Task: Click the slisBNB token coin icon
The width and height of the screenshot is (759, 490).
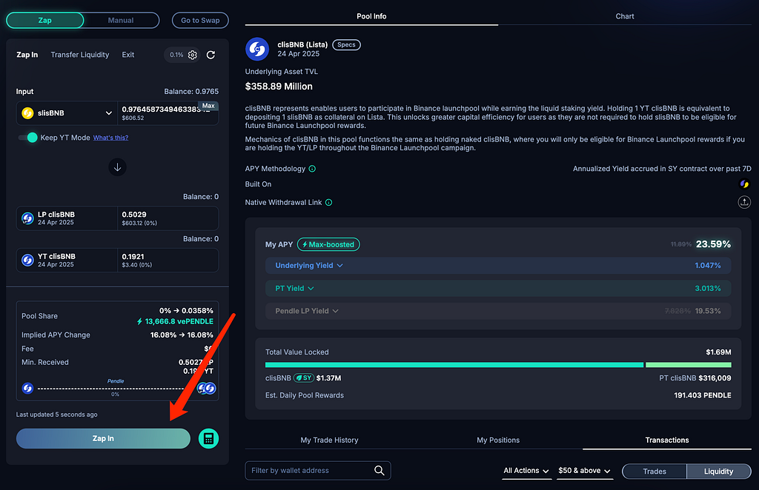Action: pyautogui.click(x=27, y=113)
